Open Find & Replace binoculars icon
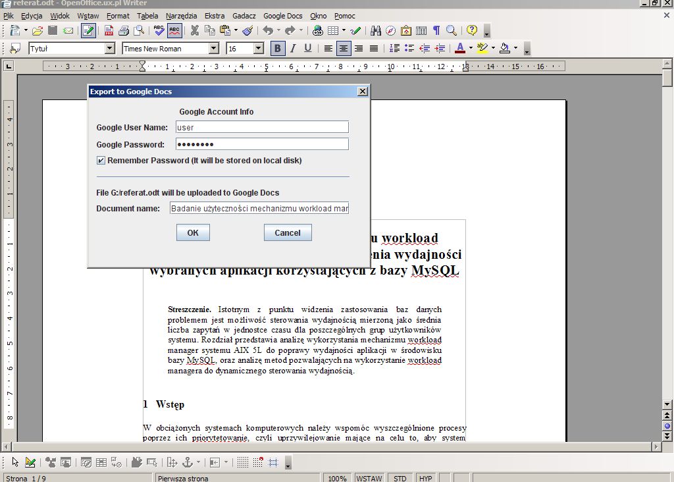The image size is (674, 482). point(376,30)
